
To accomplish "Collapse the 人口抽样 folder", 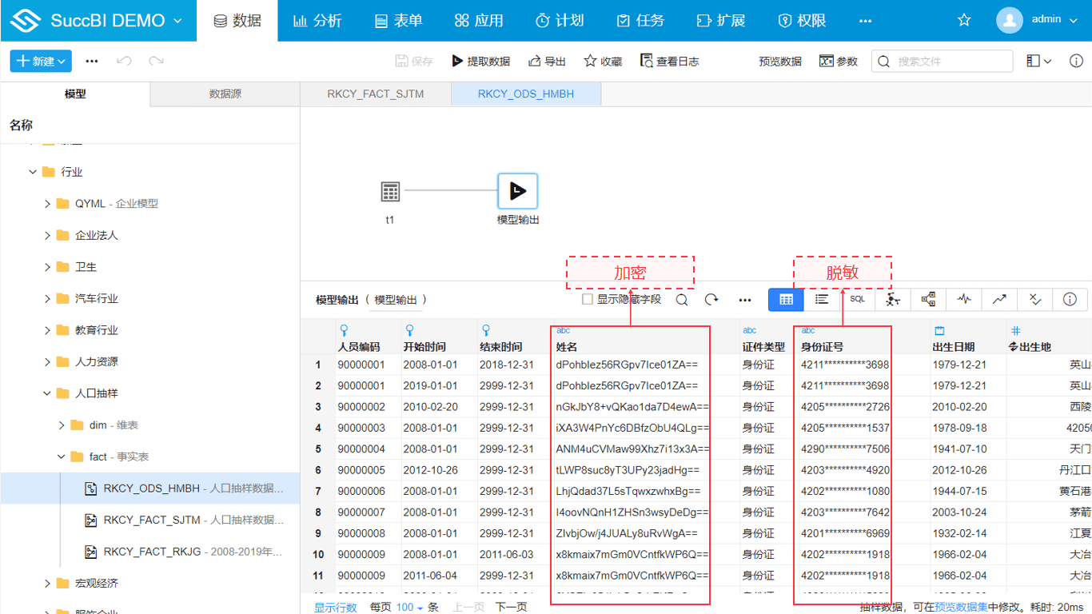I will tap(48, 393).
